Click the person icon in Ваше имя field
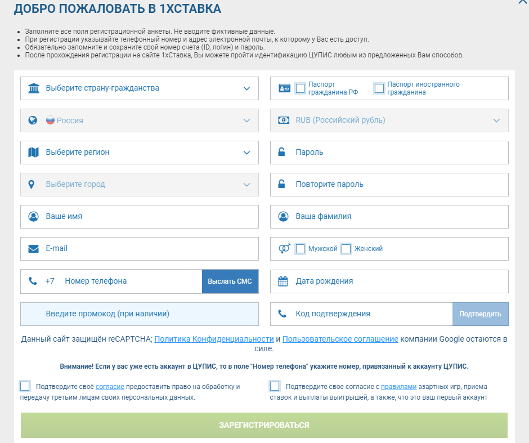 [33, 216]
